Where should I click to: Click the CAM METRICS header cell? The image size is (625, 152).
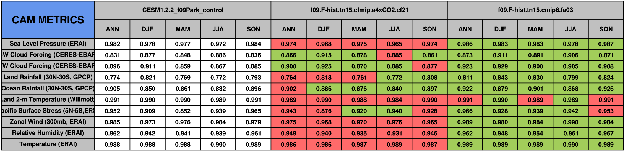click(48, 20)
